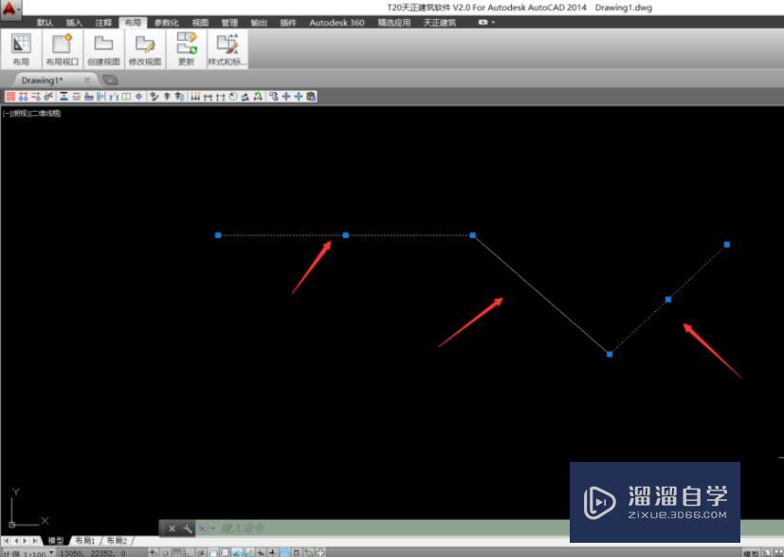784x557 pixels.
Task: Switch to the 插件 ribbon tab
Action: coord(288,23)
